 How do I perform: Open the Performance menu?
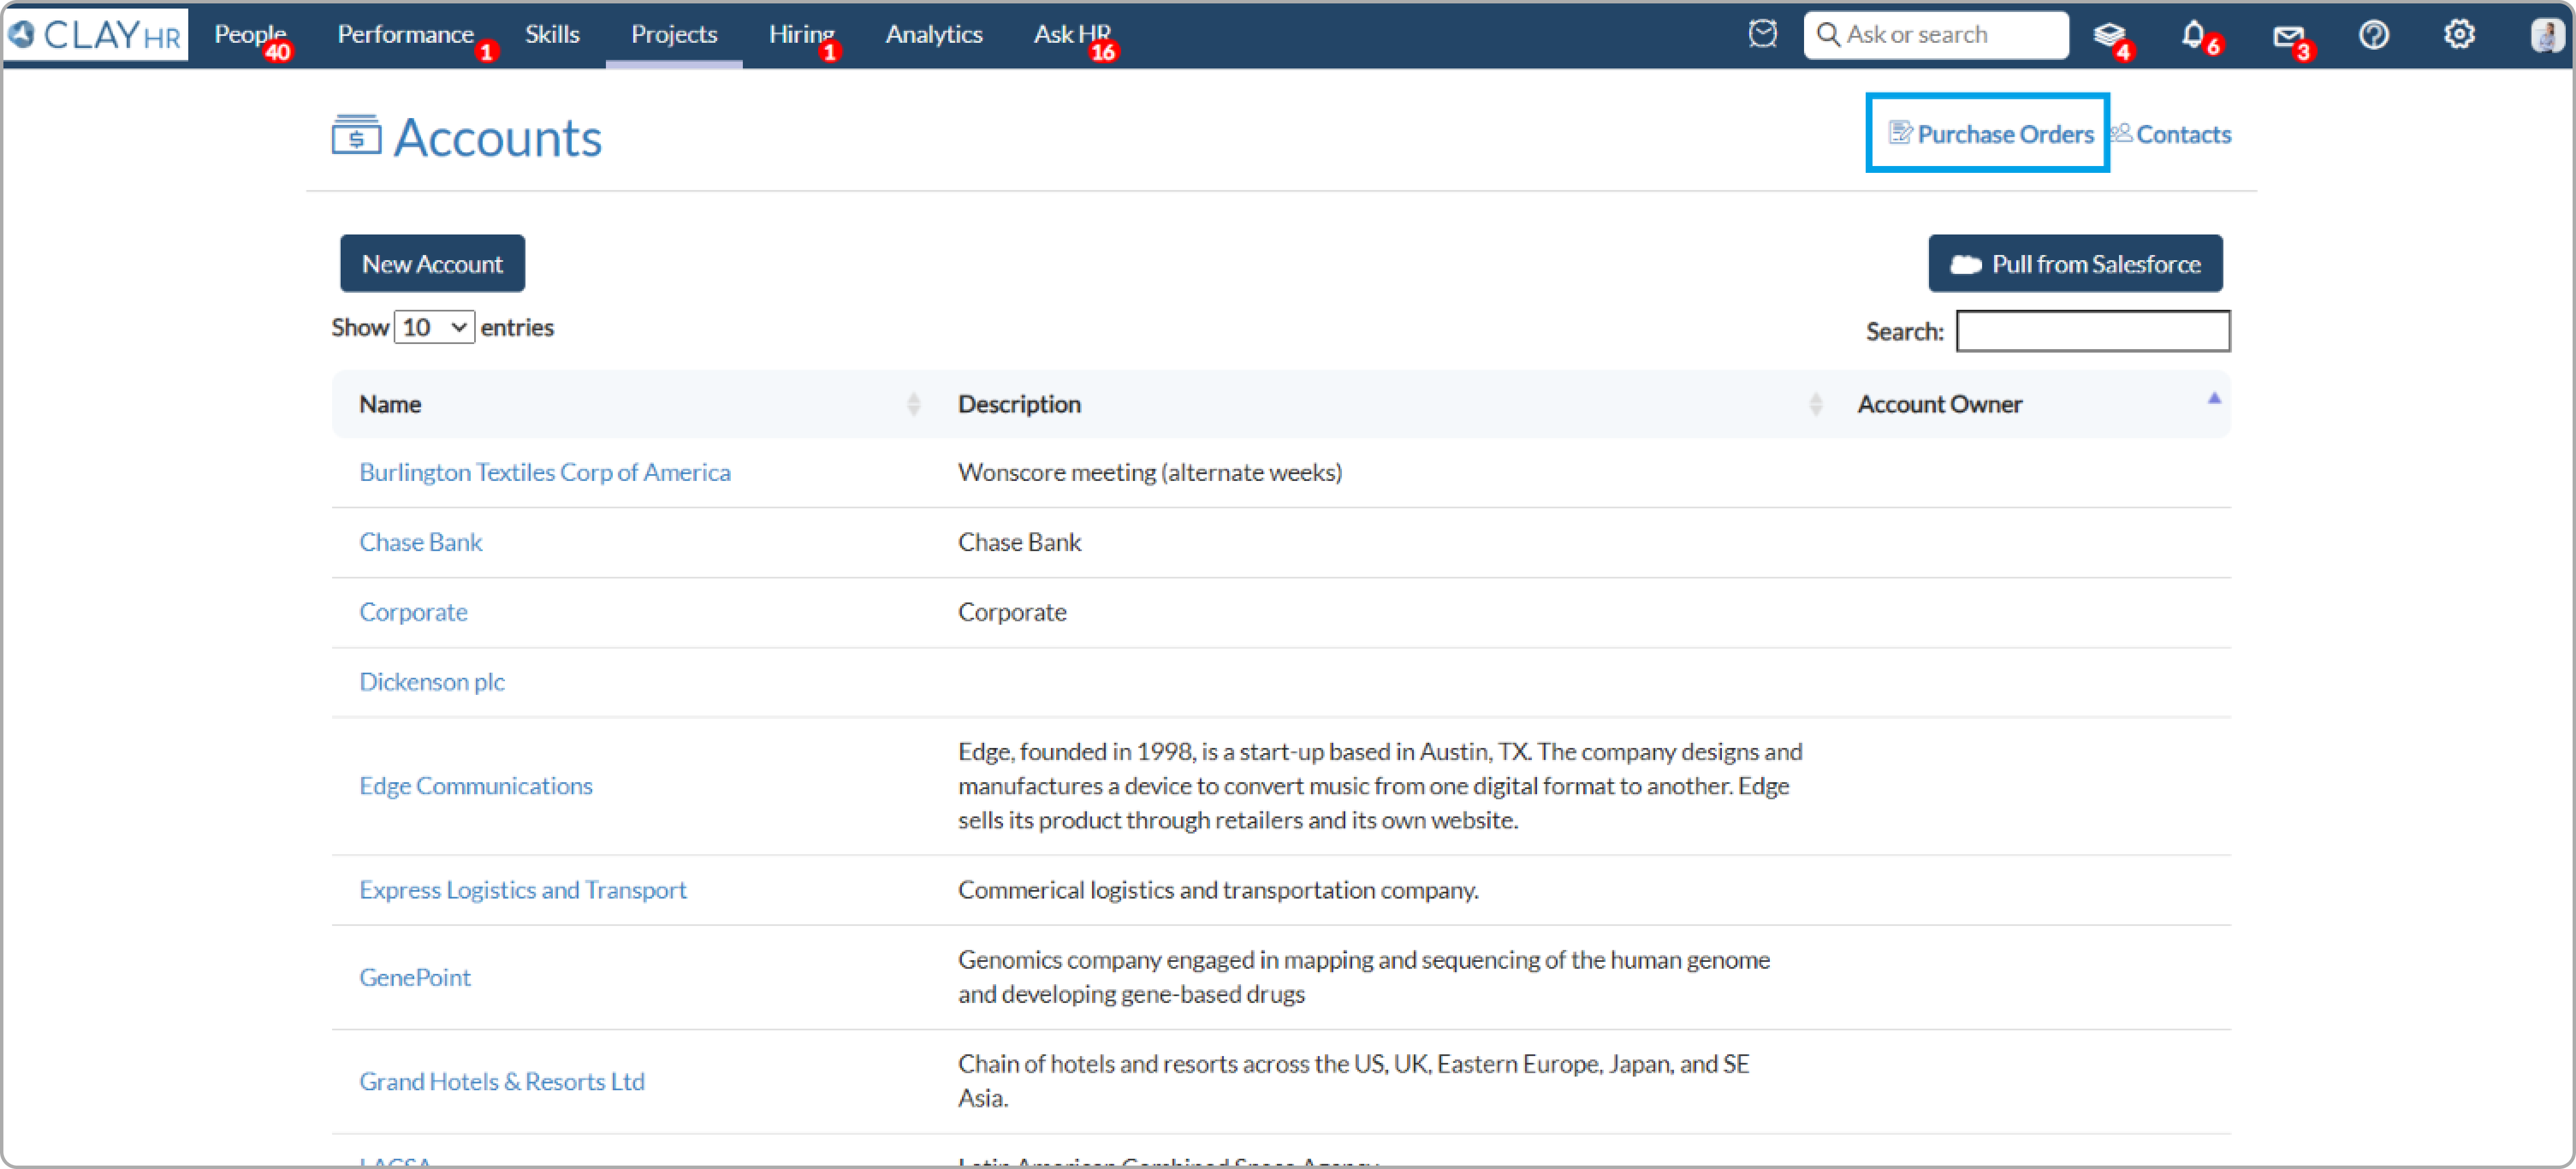click(405, 35)
